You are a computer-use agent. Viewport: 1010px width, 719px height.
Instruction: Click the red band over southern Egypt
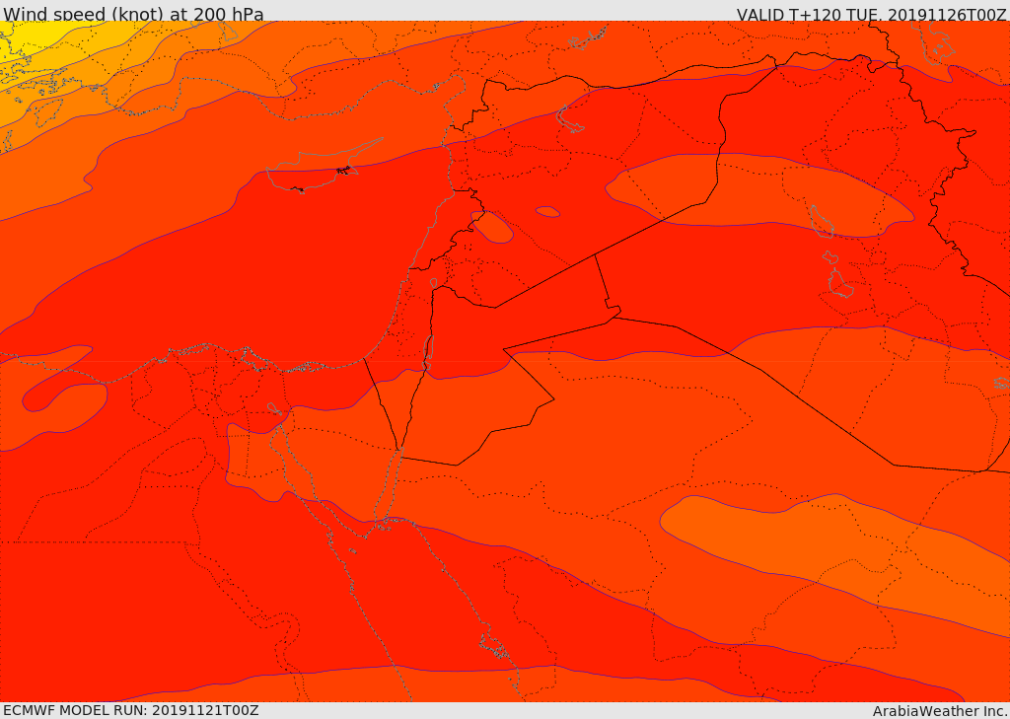pos(148,611)
